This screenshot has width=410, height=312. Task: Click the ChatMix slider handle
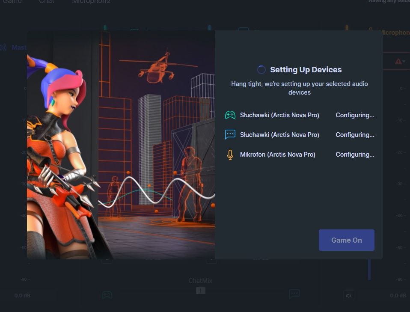point(201,291)
